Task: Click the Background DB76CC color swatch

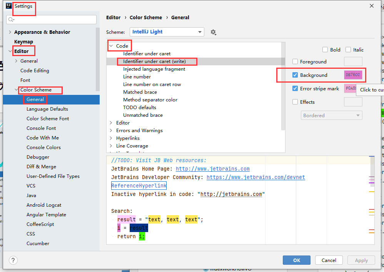Action: click(353, 75)
